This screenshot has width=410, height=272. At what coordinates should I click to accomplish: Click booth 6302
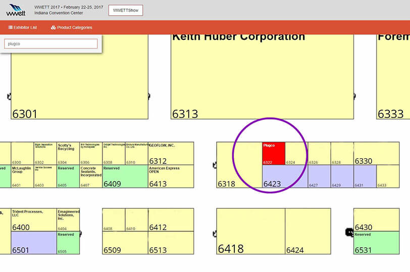[45, 153]
